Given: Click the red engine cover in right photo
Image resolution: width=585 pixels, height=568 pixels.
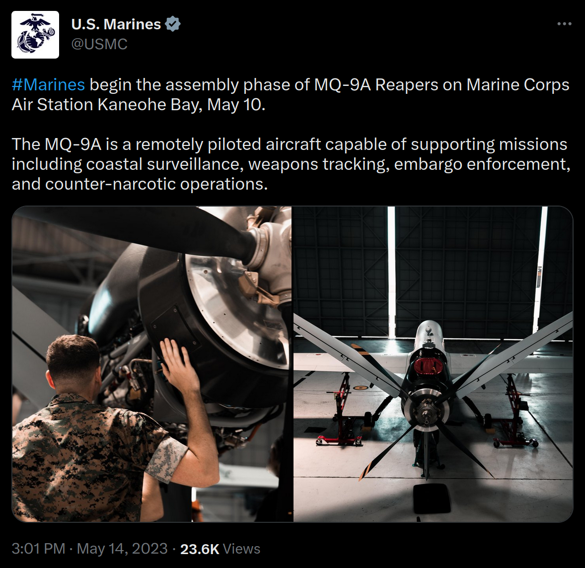Looking at the screenshot, I should 428,366.
